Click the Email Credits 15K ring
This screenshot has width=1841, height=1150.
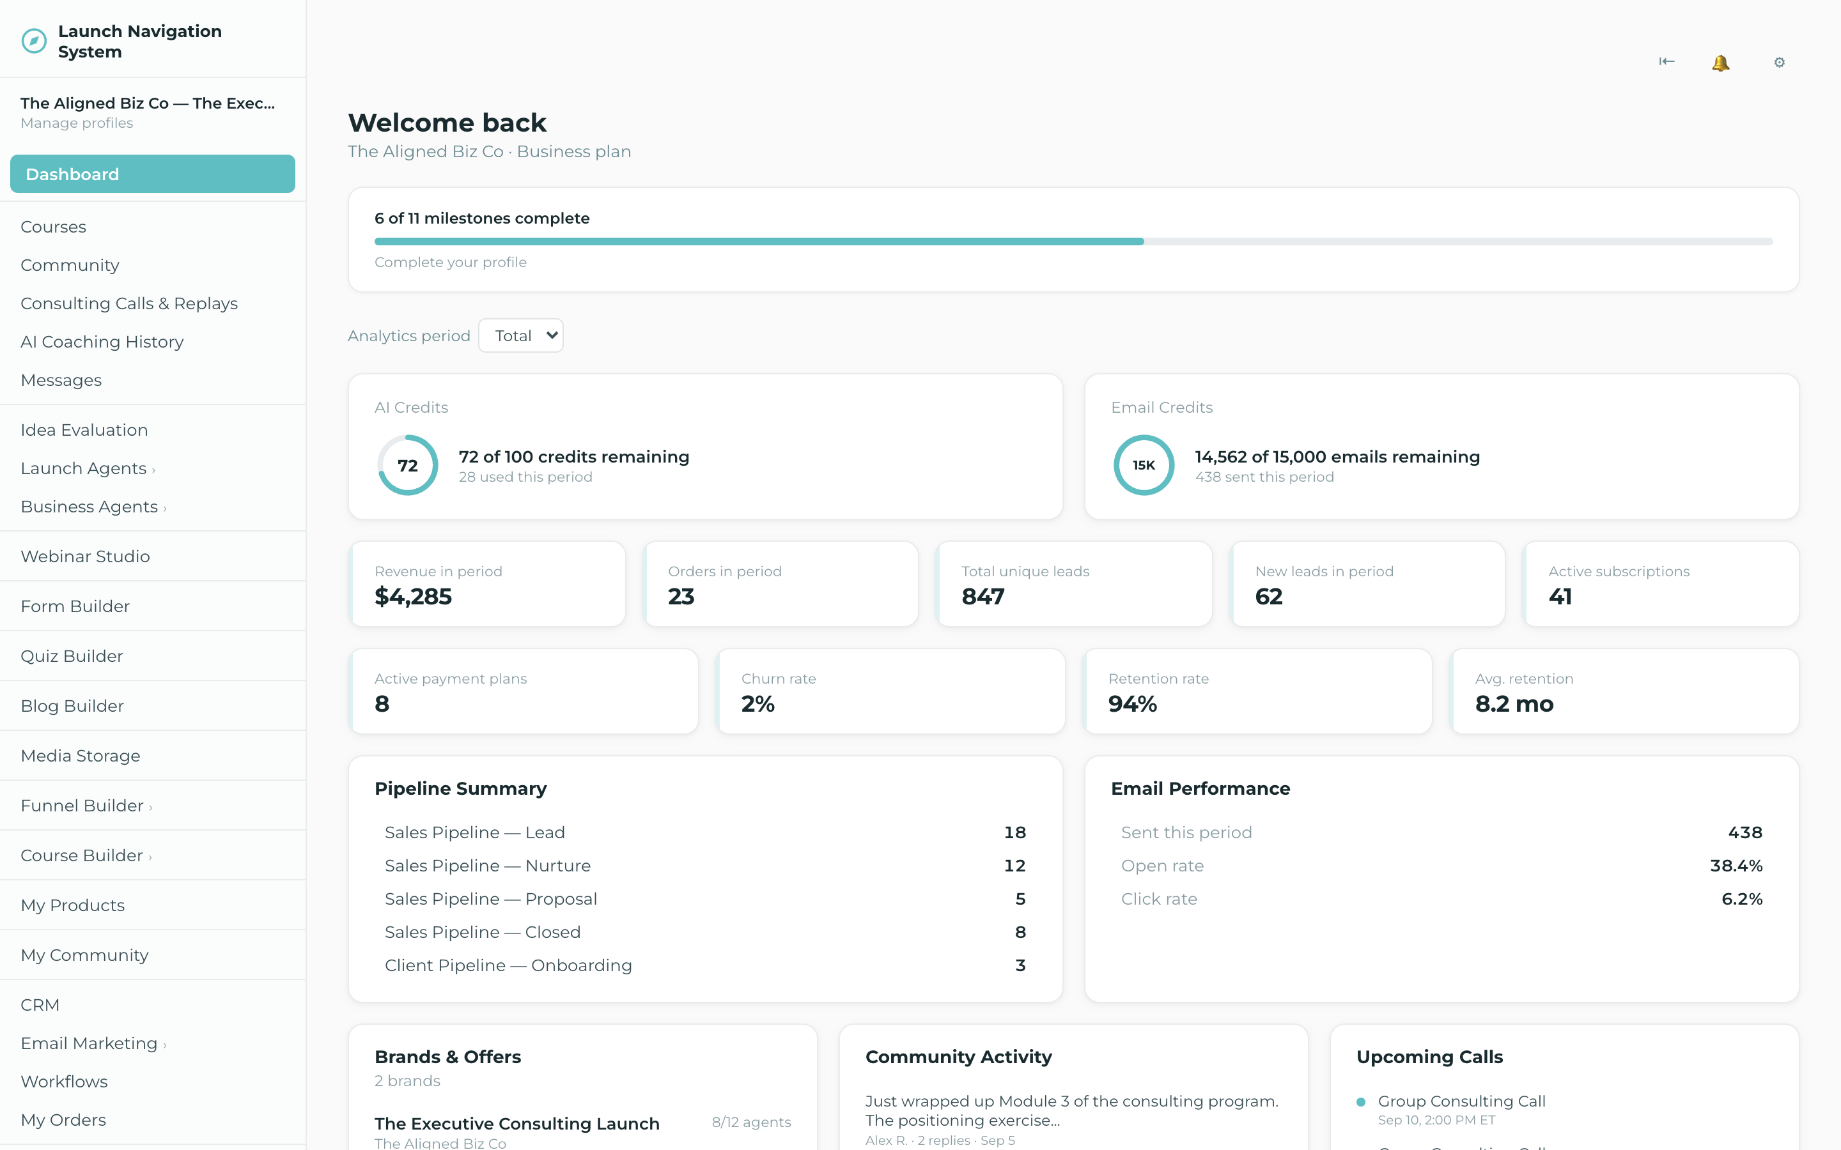(x=1144, y=464)
